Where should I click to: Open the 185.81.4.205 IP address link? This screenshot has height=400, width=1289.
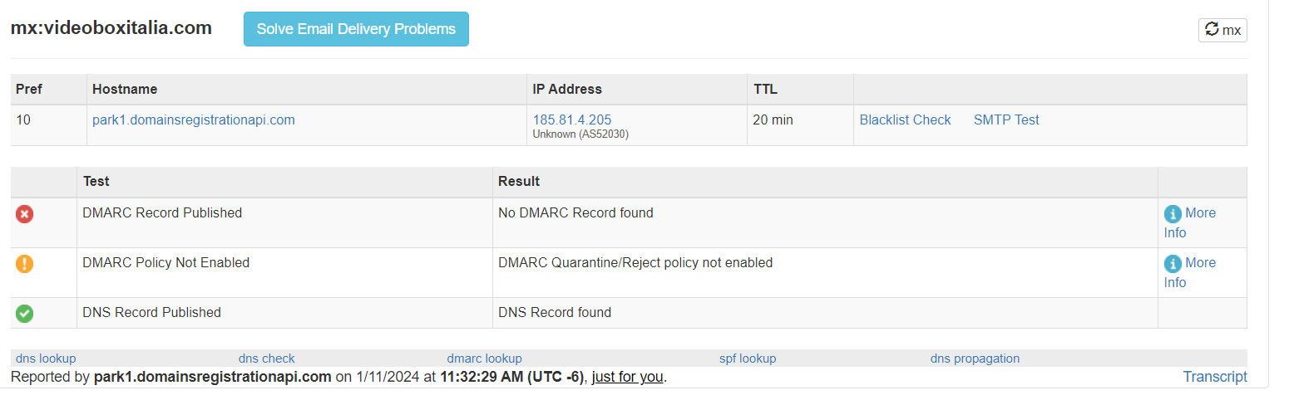(x=572, y=120)
